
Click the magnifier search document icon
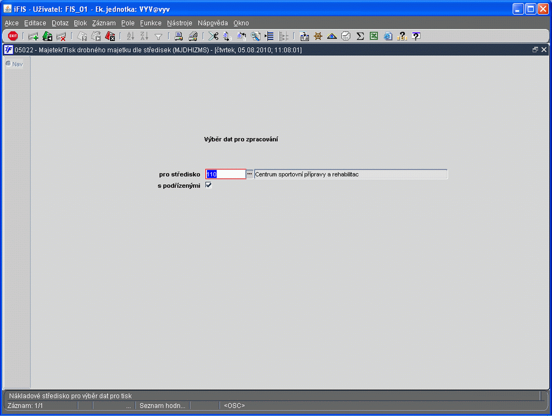[255, 37]
